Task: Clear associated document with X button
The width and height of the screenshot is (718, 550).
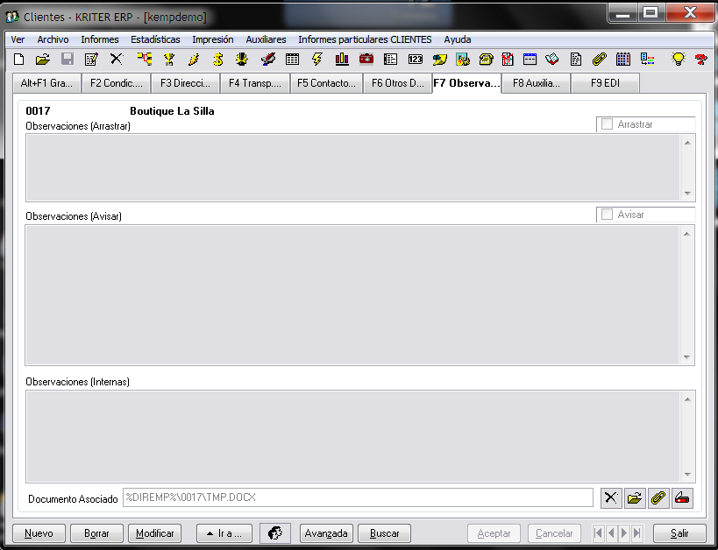Action: point(611,497)
